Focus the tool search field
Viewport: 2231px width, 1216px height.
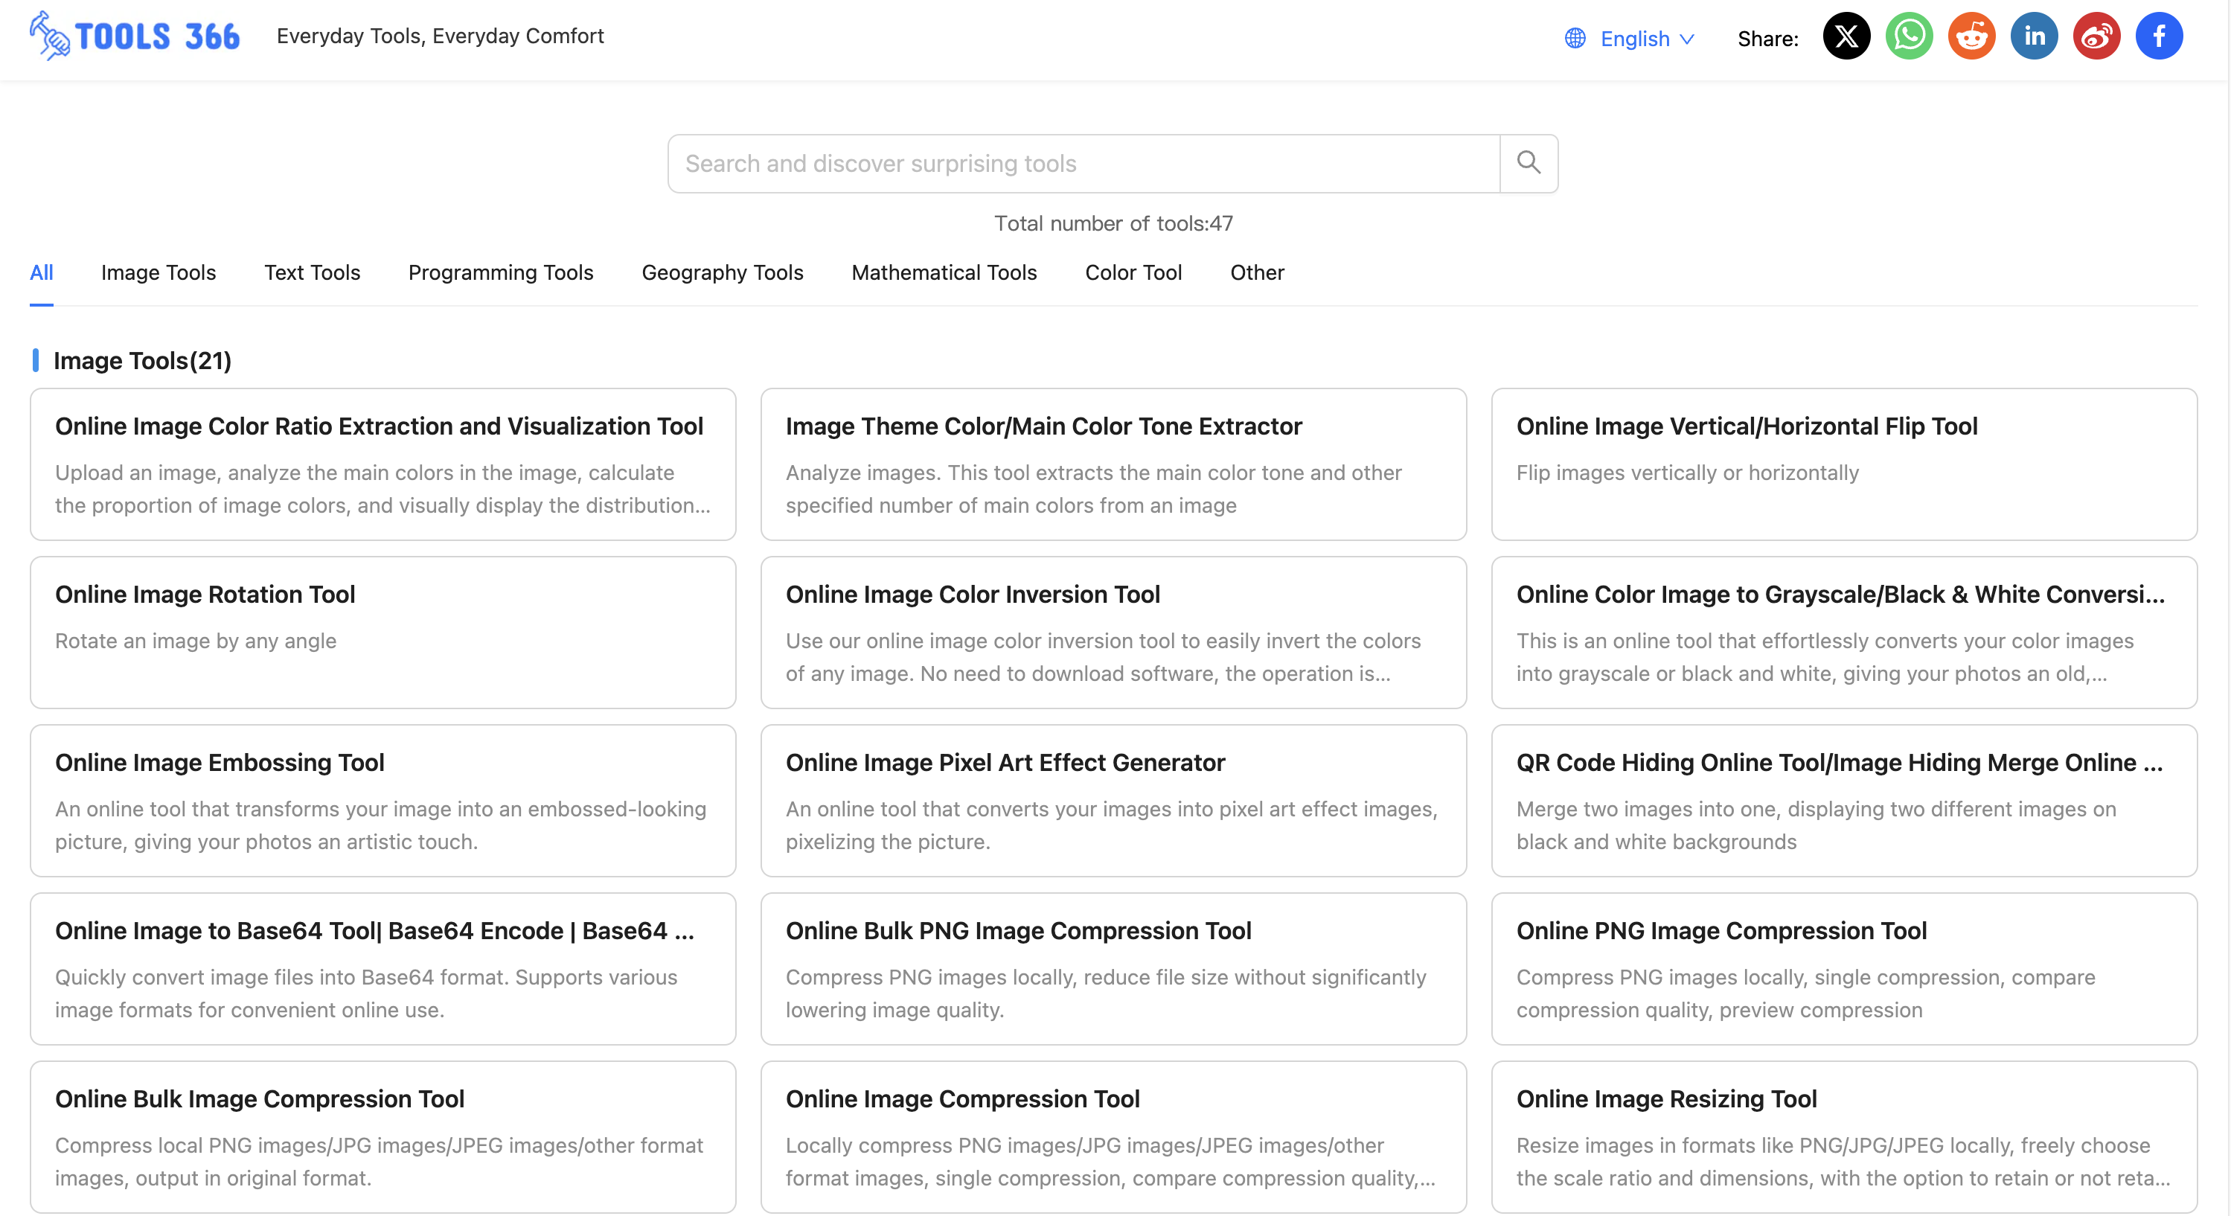tap(1084, 163)
